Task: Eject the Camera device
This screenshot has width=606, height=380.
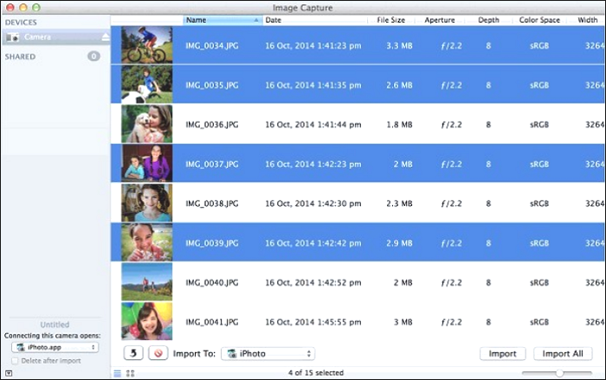Action: coord(106,37)
